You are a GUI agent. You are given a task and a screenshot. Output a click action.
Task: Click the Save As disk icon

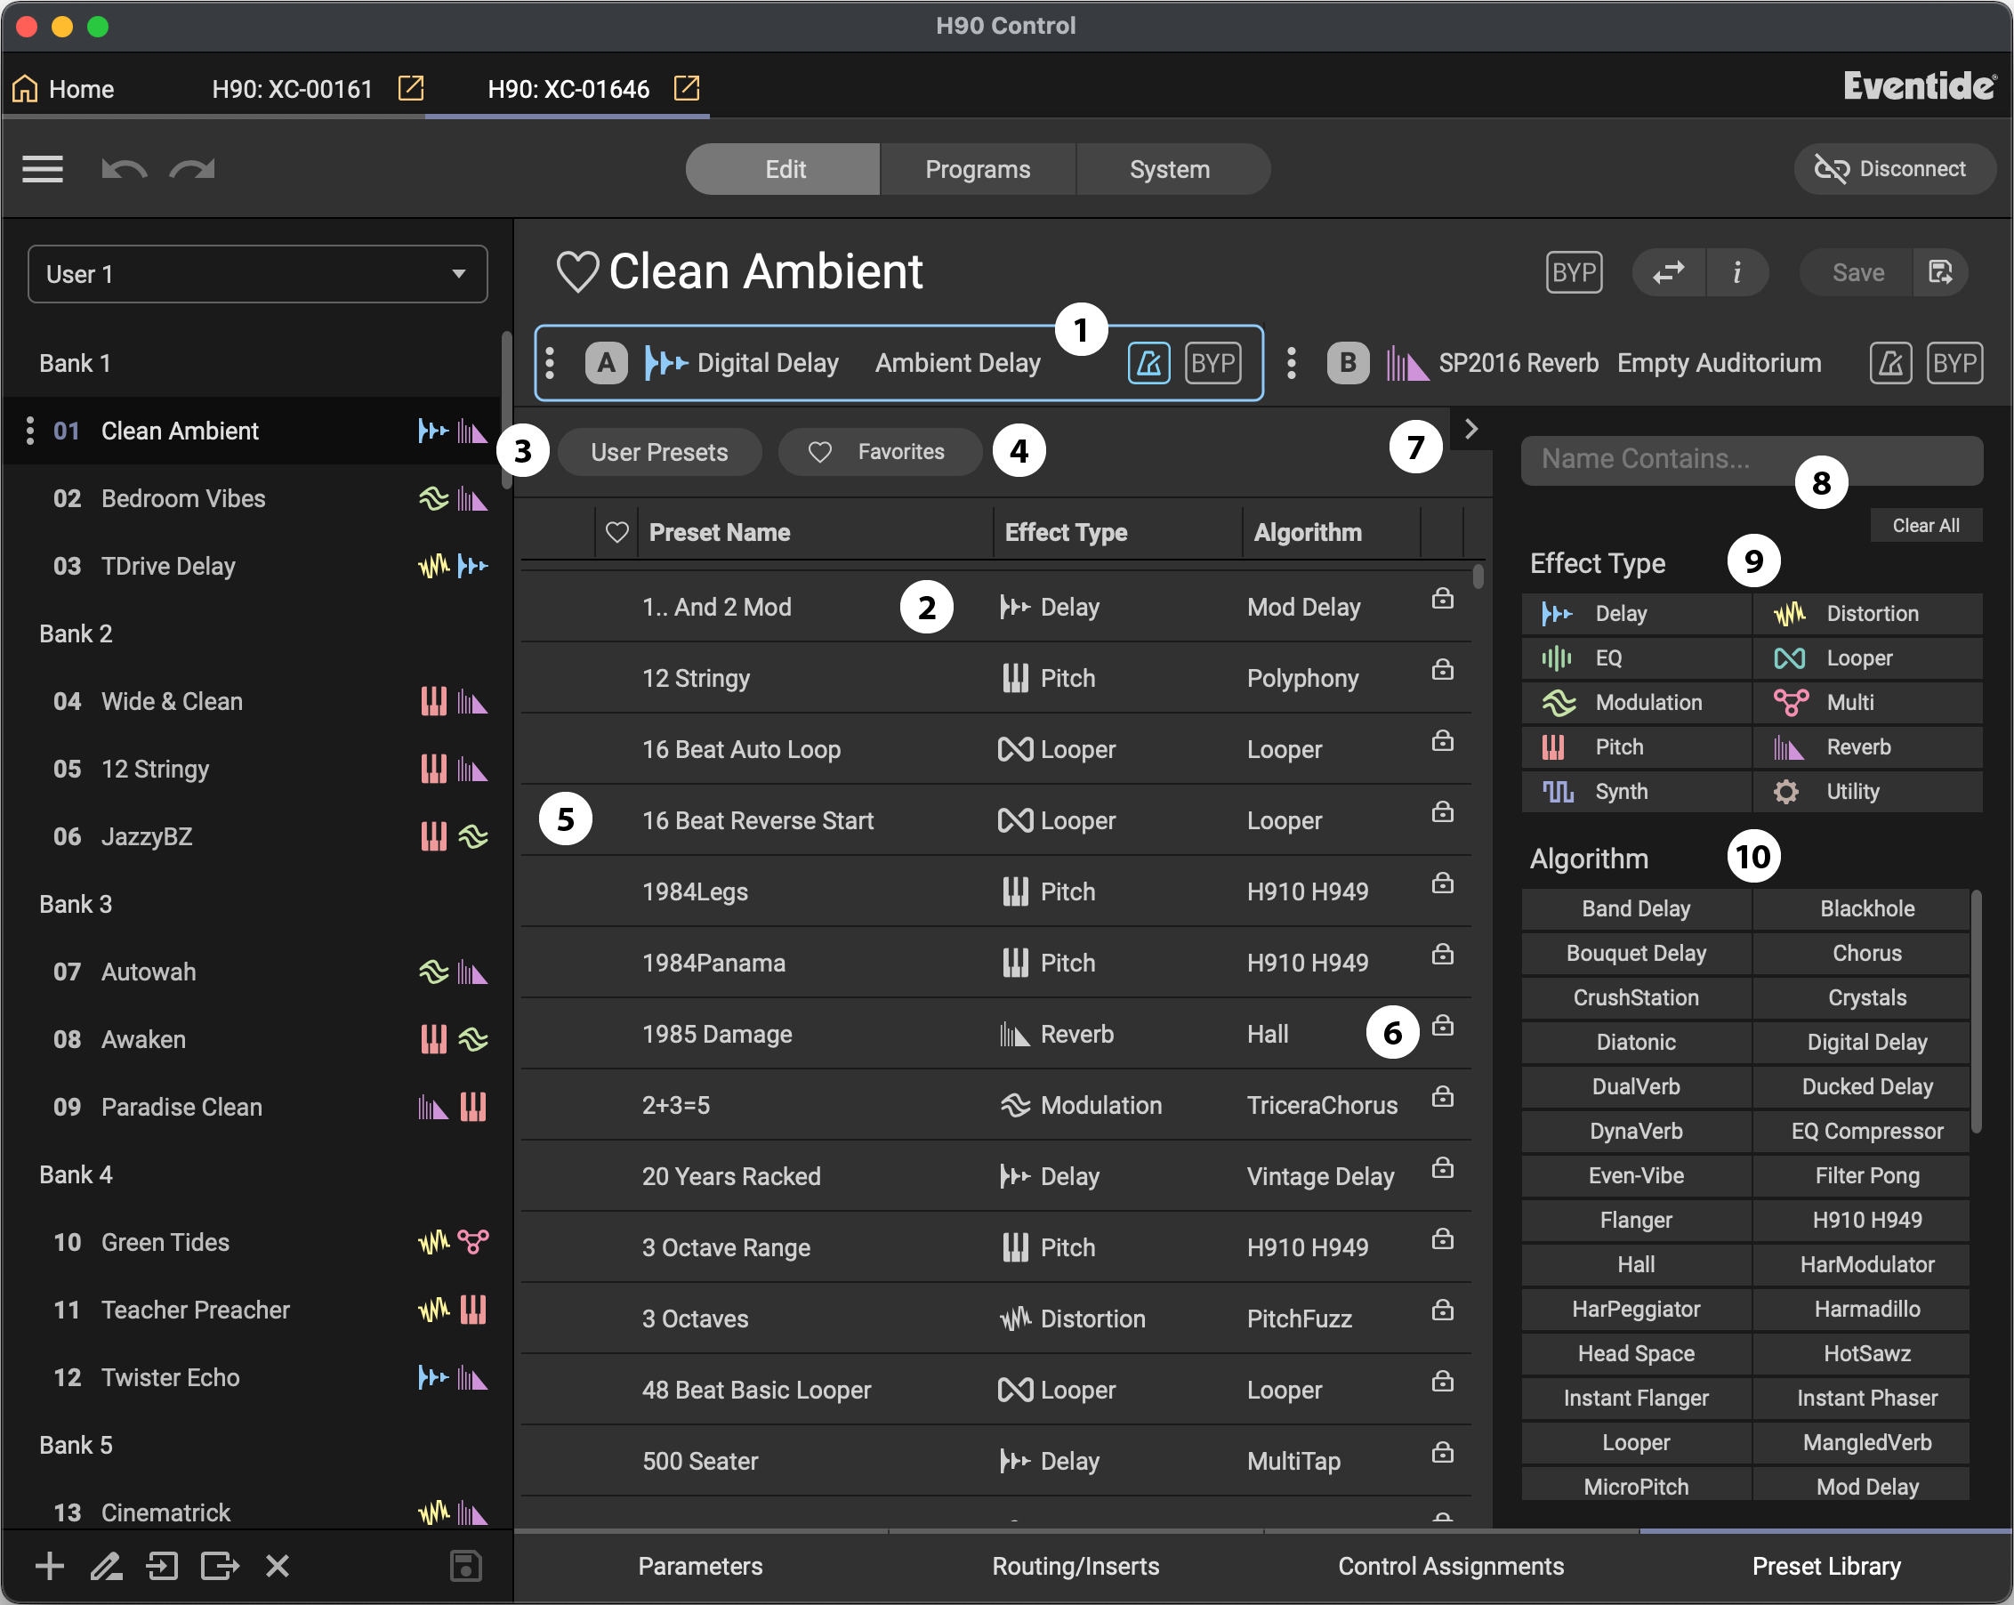(1940, 273)
